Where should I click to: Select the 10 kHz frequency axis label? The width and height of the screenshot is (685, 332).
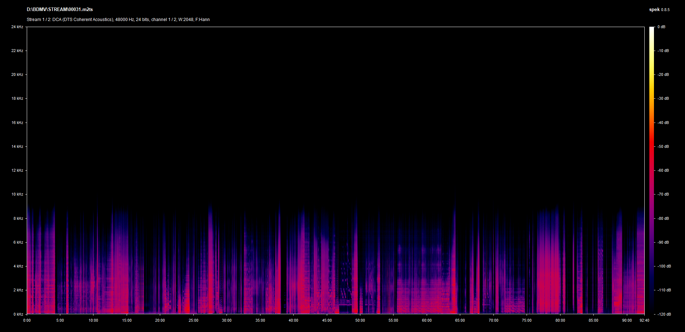click(17, 194)
